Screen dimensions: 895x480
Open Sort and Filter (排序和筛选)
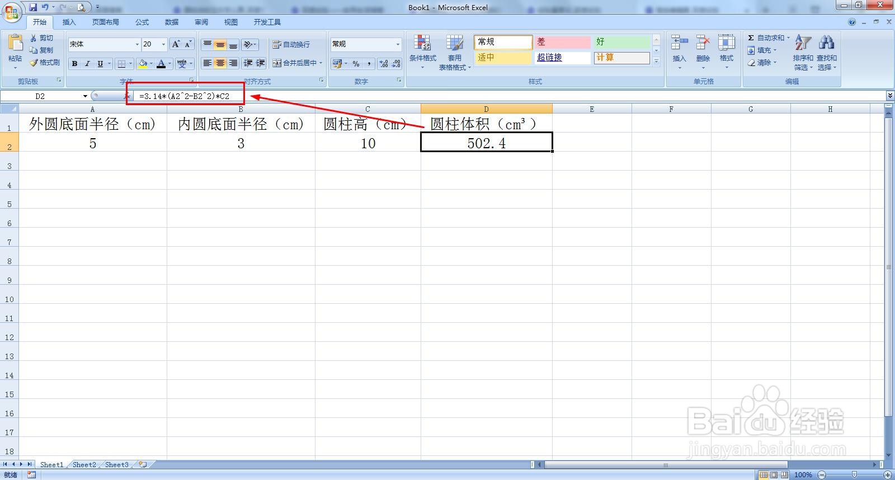click(x=803, y=52)
